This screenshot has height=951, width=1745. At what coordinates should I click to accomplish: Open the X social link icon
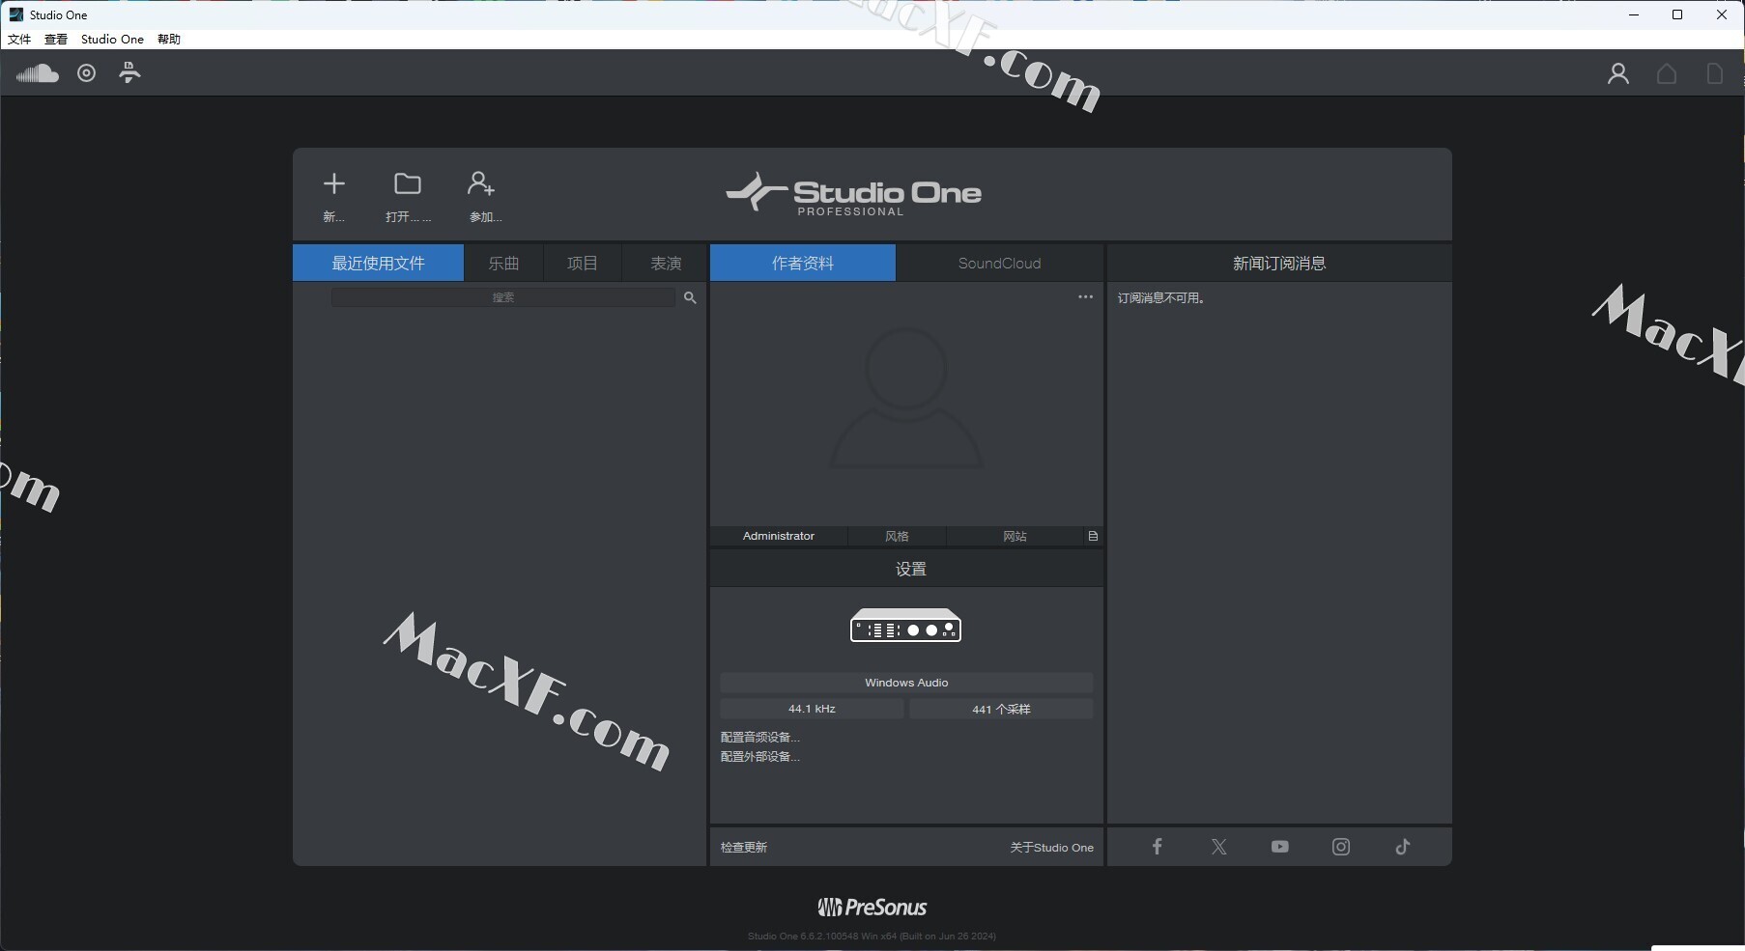(1218, 847)
